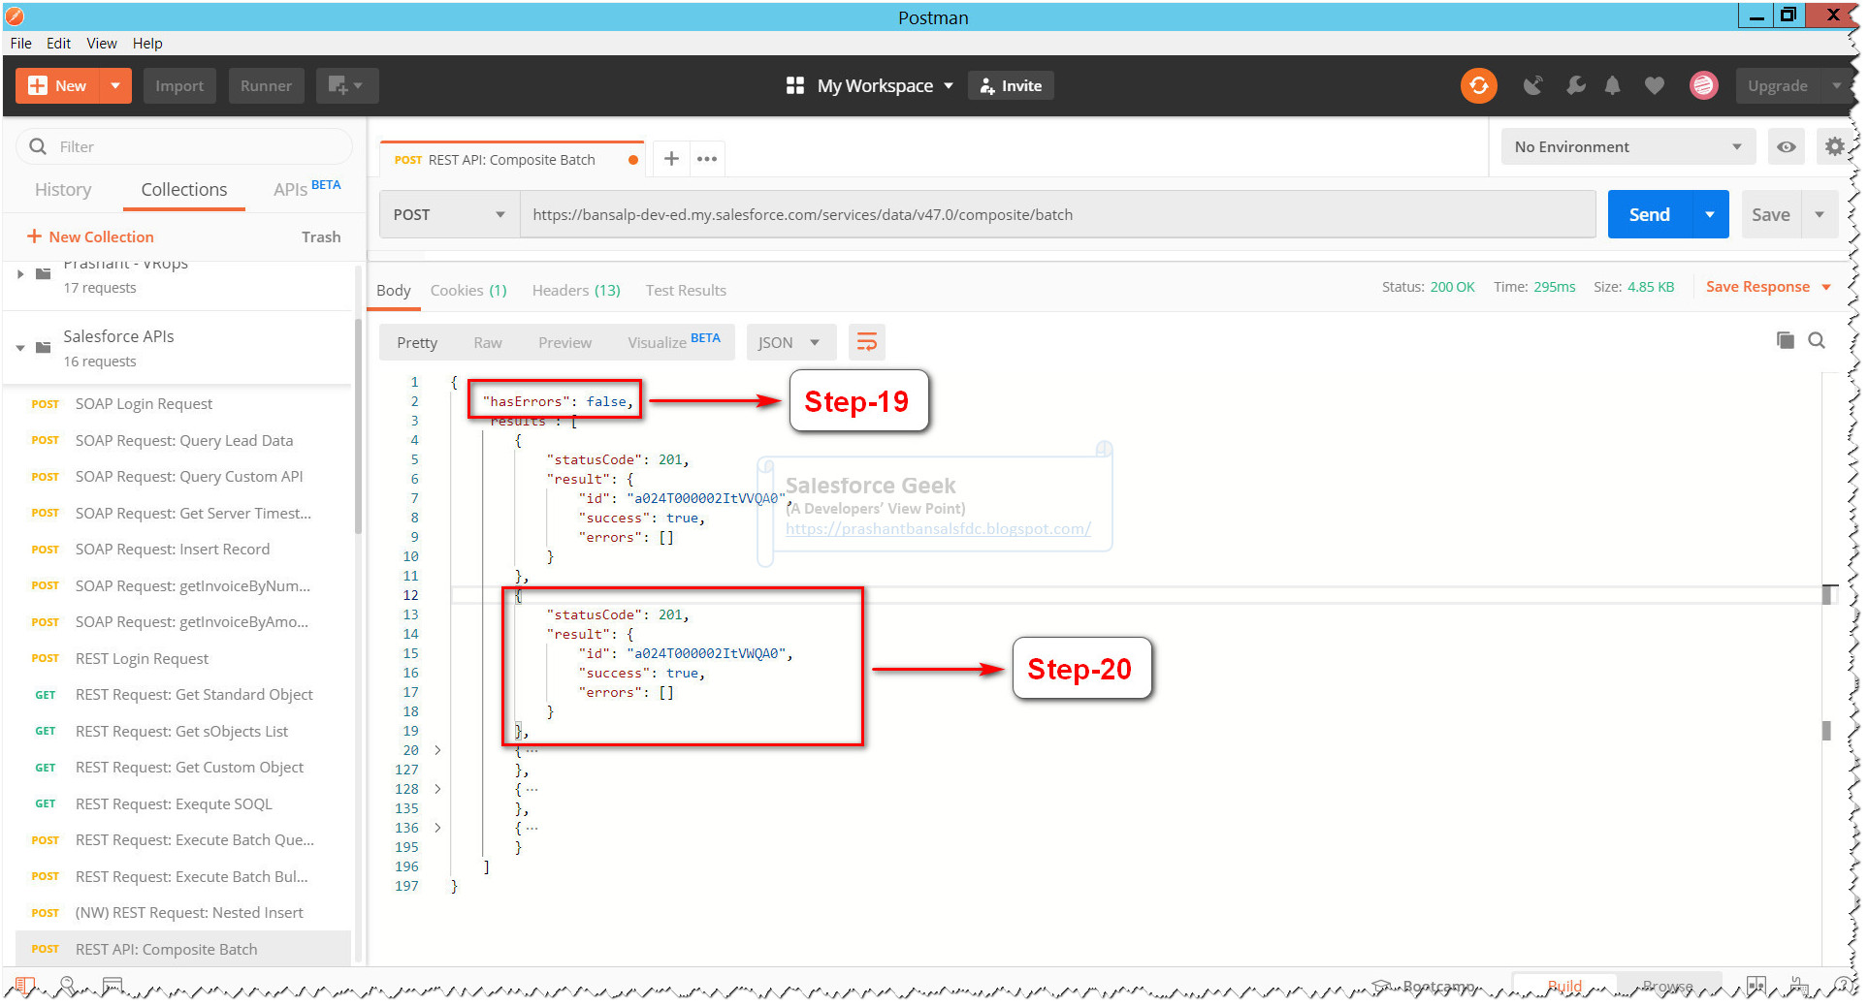Open the File menu

click(x=20, y=43)
